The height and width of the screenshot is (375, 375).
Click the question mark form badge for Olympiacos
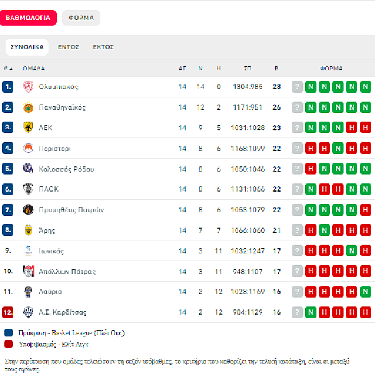tap(298, 87)
